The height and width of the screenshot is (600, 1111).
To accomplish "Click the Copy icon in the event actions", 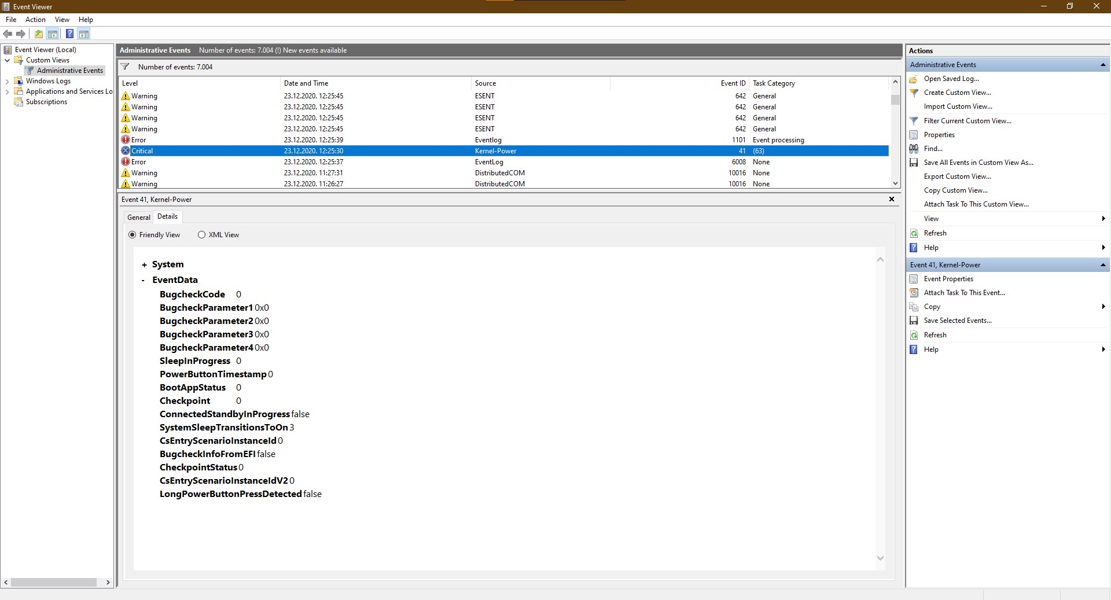I will click(x=914, y=307).
